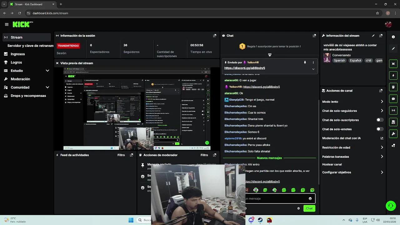Screen dimensions: 400x225
Task: Reload the dashboard.kick.com page
Action: pos(19,13)
